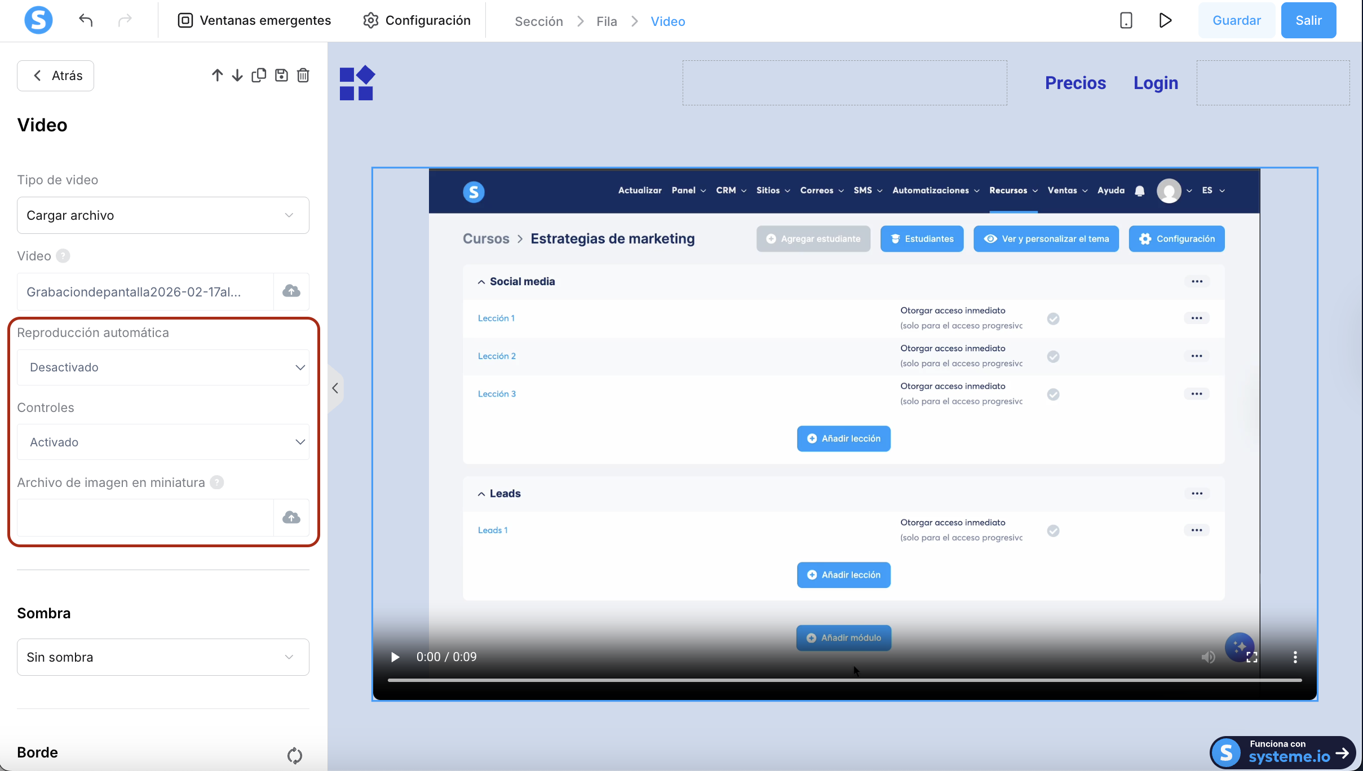Viewport: 1363px width, 771px height.
Task: Click the video progress bar
Action: (844, 681)
